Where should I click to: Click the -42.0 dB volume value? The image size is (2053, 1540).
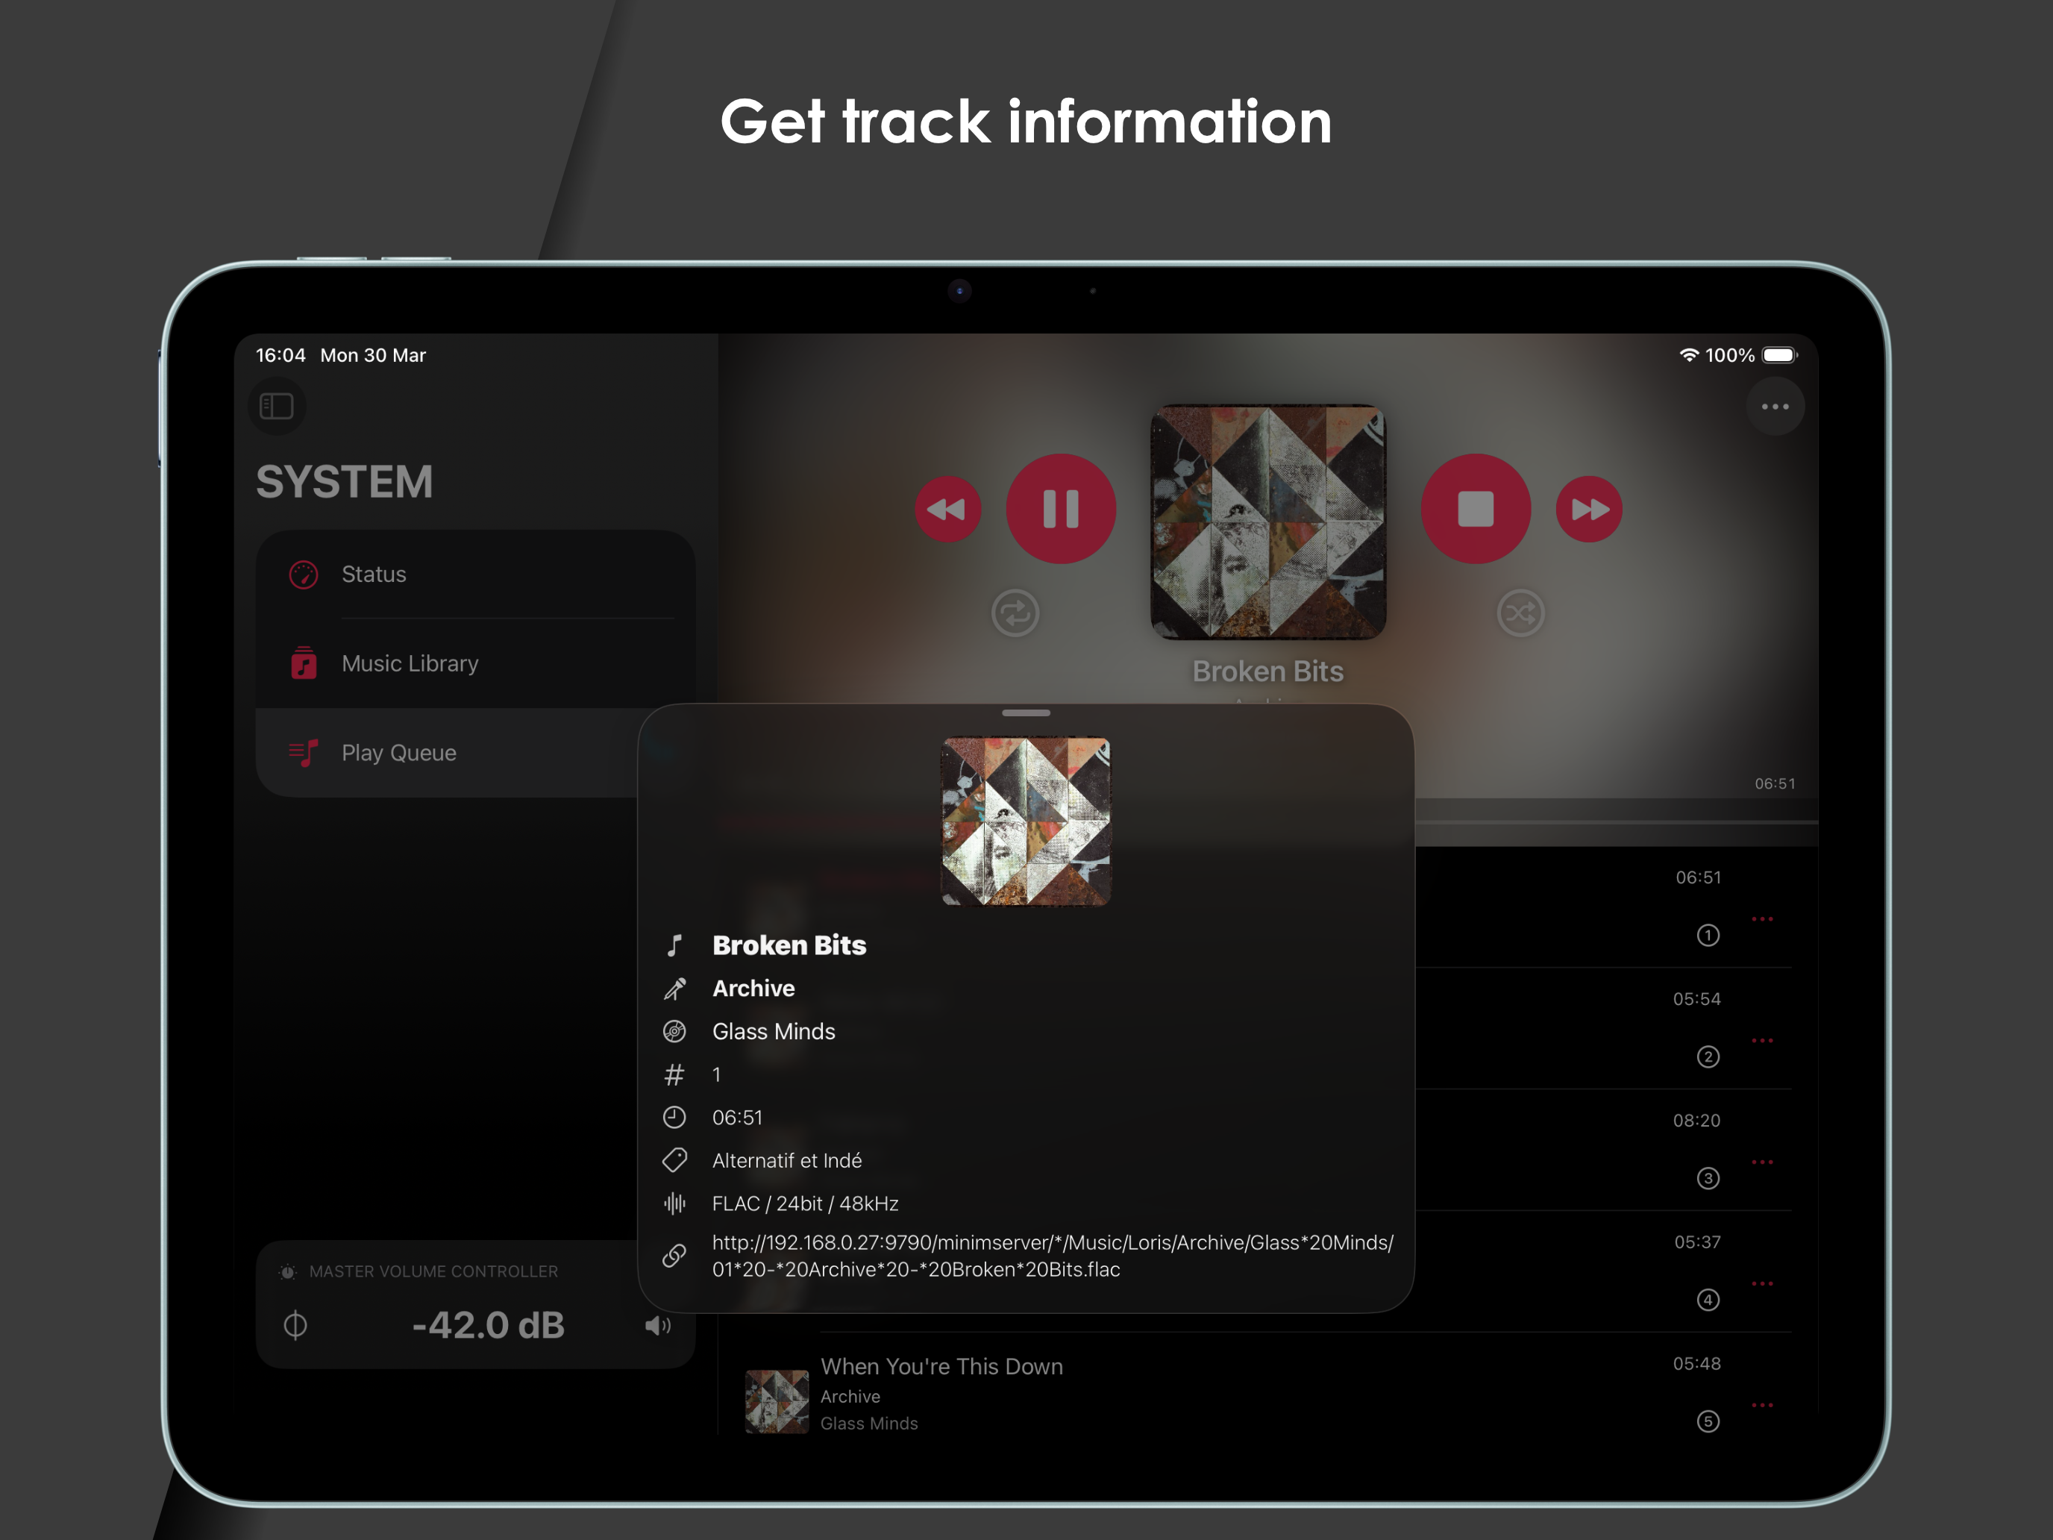point(488,1326)
